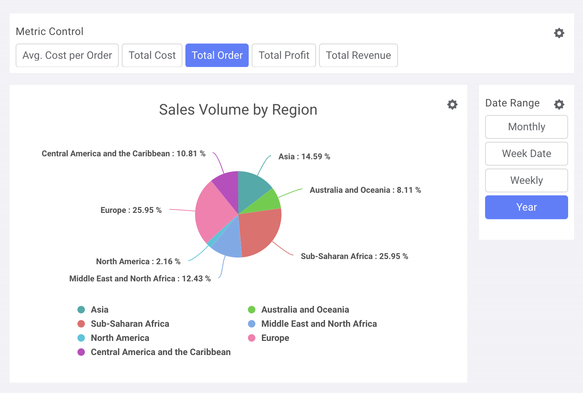This screenshot has height=393, width=583.
Task: Open the Date Range settings gear
Action: (x=559, y=105)
